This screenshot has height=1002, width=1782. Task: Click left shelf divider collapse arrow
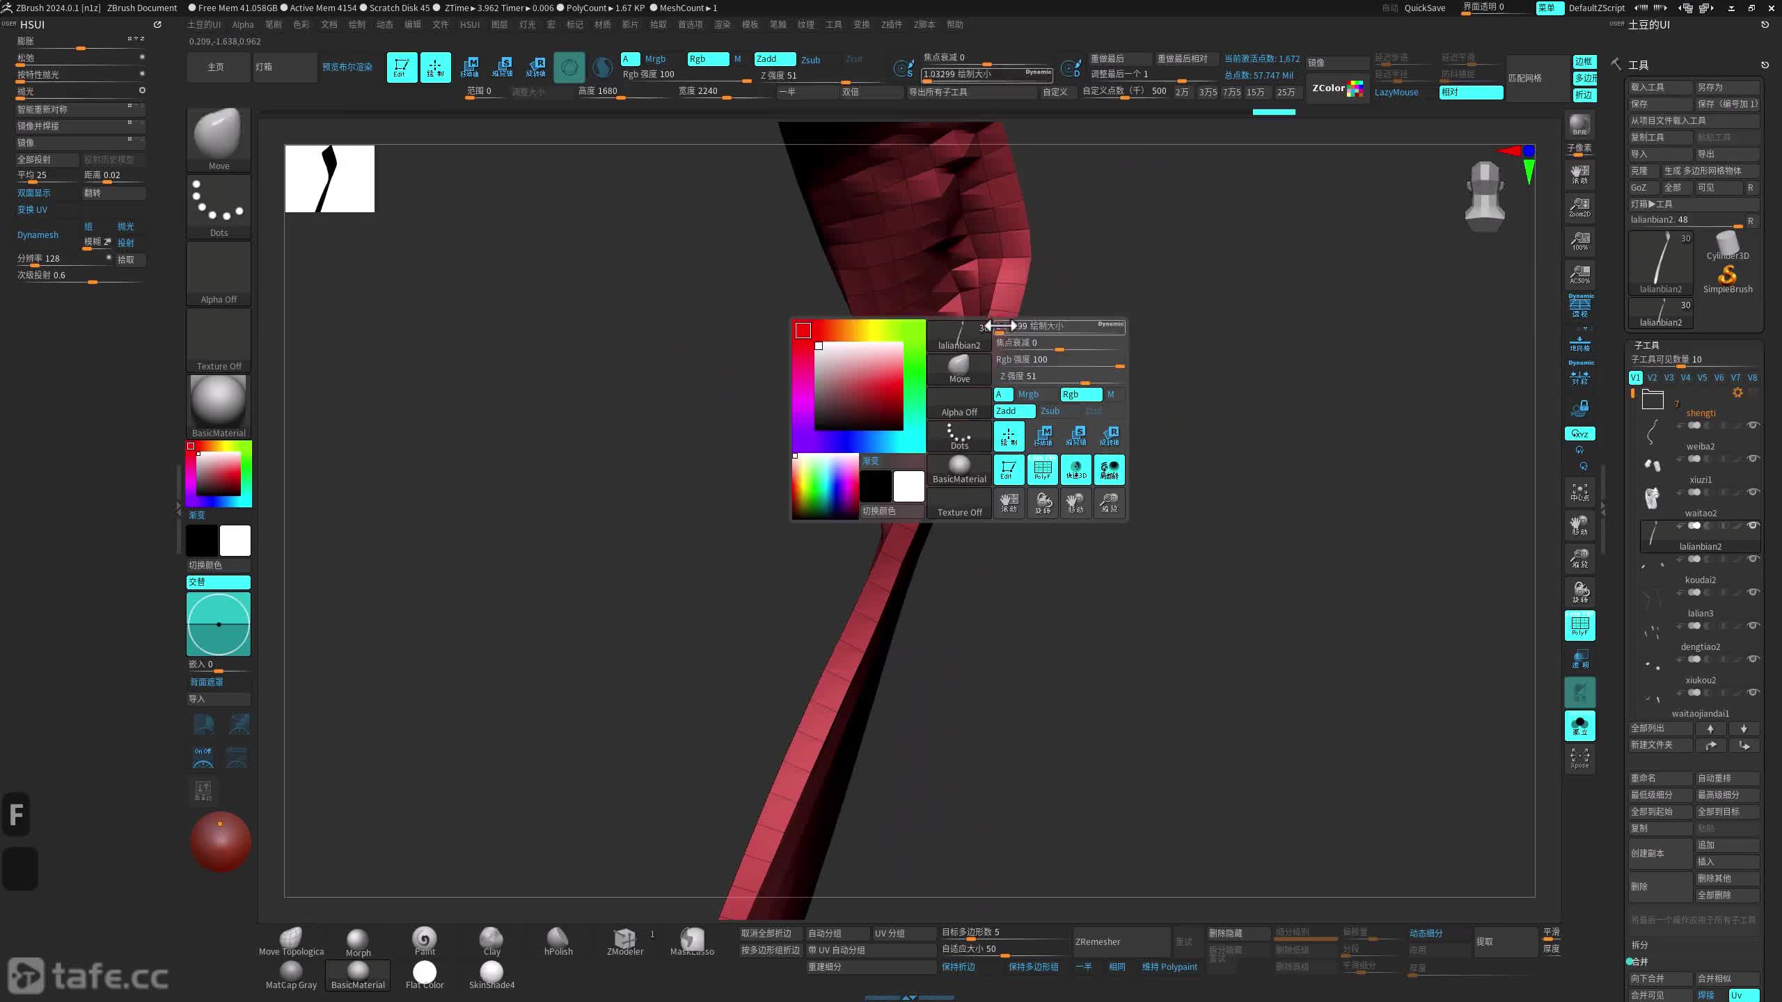tap(178, 509)
